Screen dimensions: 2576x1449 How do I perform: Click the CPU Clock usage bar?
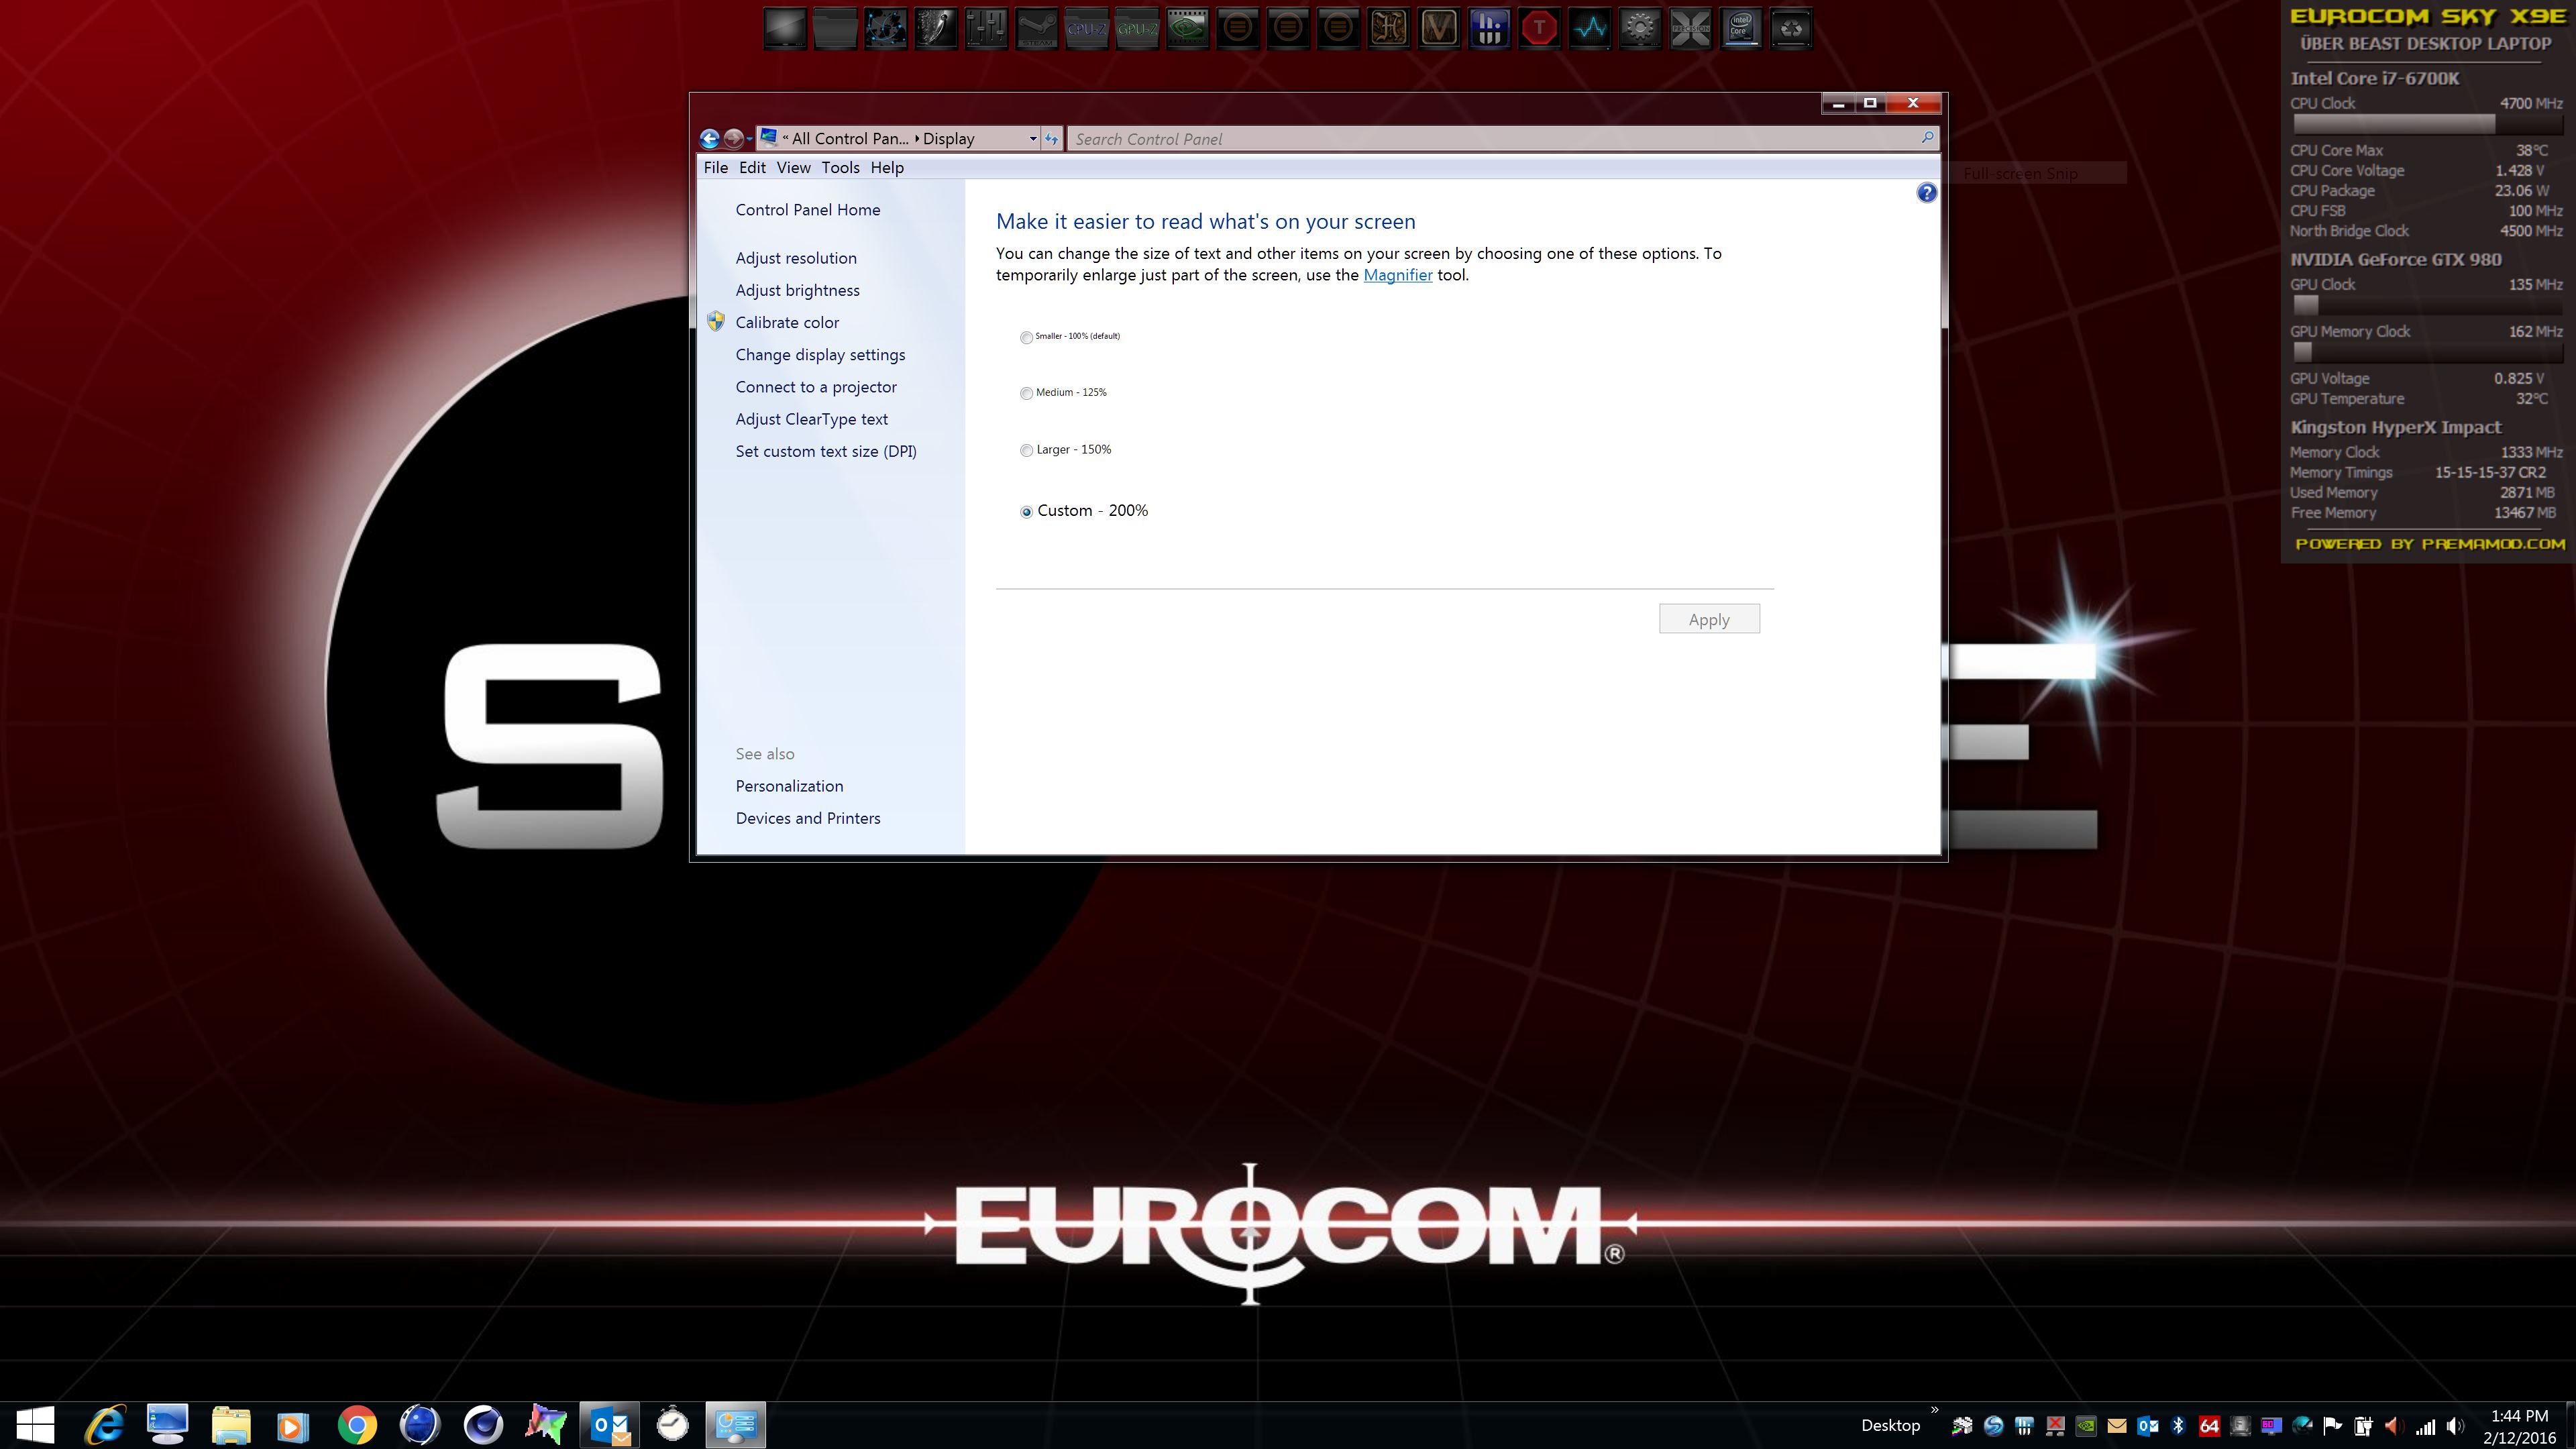point(2427,124)
